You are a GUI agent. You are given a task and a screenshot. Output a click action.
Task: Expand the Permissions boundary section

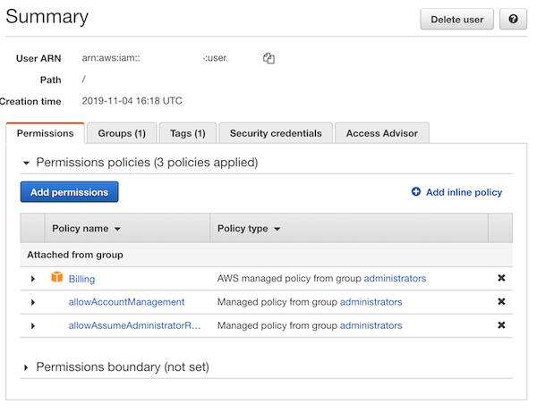26,368
